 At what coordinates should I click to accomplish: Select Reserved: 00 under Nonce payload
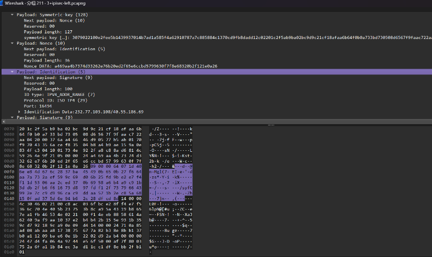point(39,54)
